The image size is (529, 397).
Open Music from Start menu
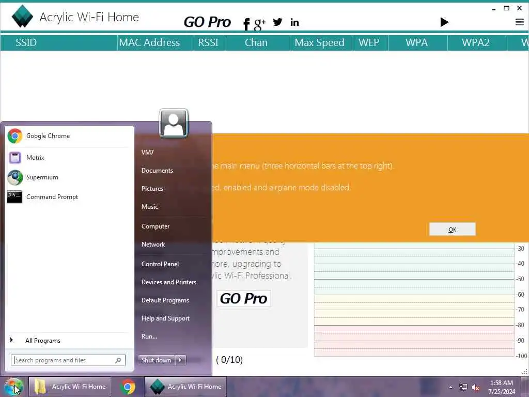[150, 207]
